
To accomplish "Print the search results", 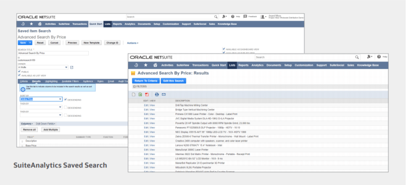I will [157, 95].
